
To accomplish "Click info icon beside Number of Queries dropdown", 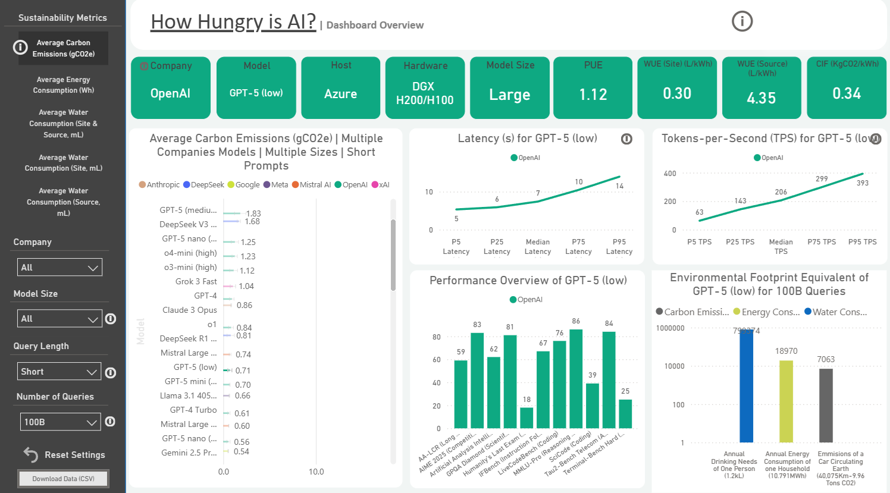I will pos(110,422).
